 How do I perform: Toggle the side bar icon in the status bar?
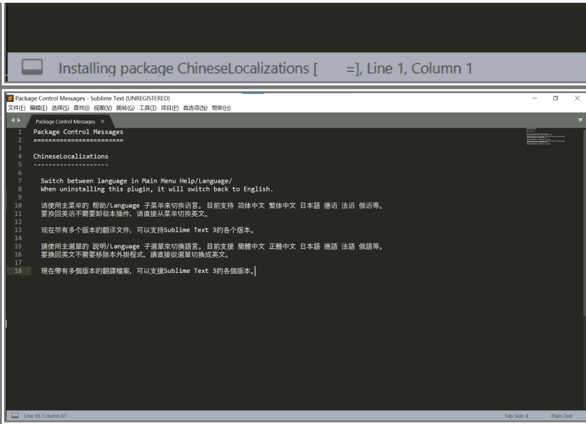tap(15, 415)
